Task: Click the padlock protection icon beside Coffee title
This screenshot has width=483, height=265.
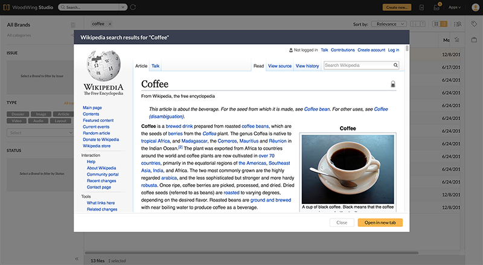Action: (393, 85)
